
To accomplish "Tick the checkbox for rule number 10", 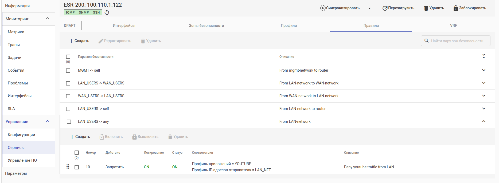I will pyautogui.click(x=77, y=167).
